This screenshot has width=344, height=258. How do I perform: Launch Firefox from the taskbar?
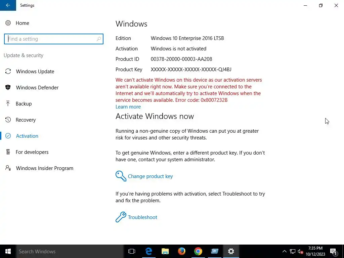point(181,251)
